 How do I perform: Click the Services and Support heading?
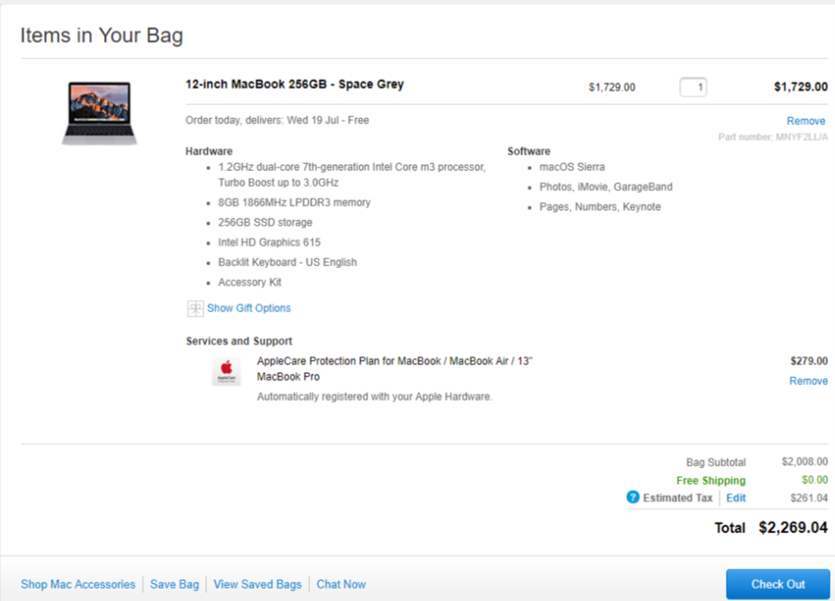239,341
